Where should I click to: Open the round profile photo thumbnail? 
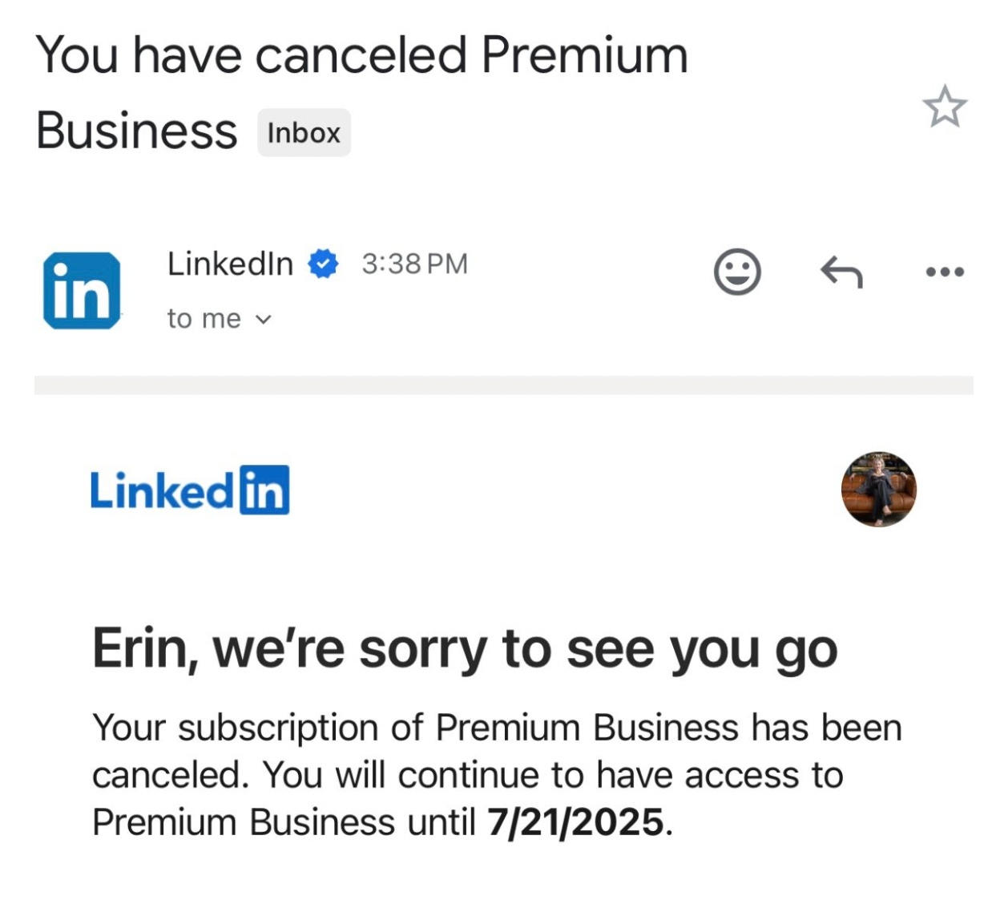click(878, 489)
